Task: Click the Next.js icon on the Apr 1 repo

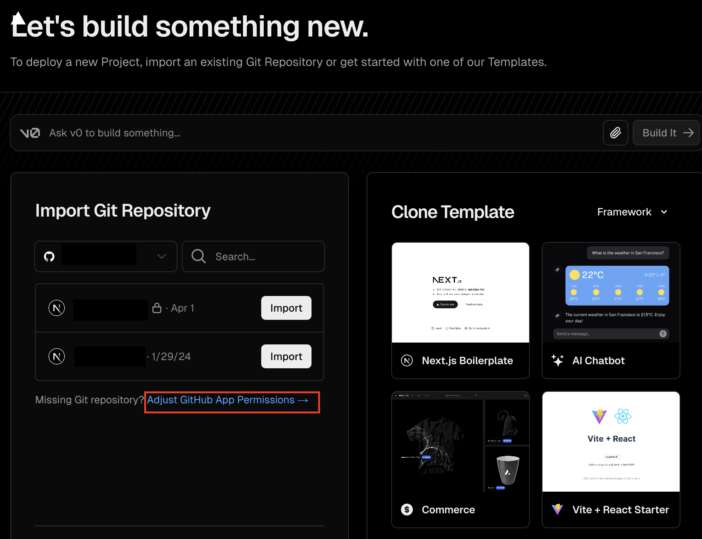Action: point(57,308)
